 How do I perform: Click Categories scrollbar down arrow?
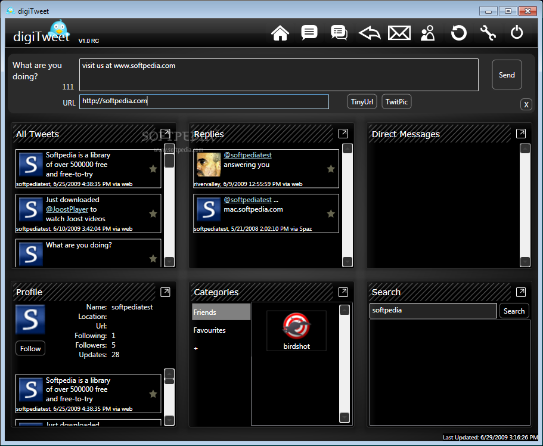(x=345, y=417)
